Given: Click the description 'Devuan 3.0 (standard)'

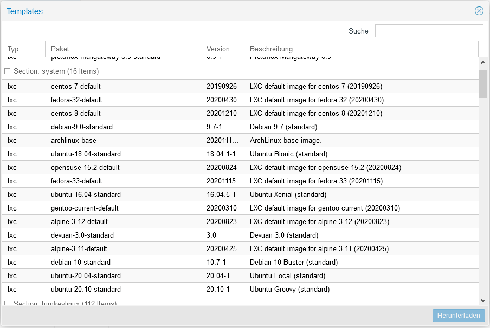Looking at the screenshot, I should (284, 235).
